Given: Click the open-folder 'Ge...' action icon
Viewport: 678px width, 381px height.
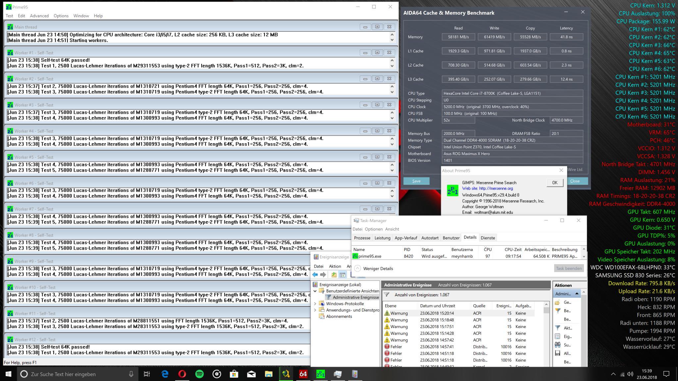Looking at the screenshot, I should click(557, 302).
